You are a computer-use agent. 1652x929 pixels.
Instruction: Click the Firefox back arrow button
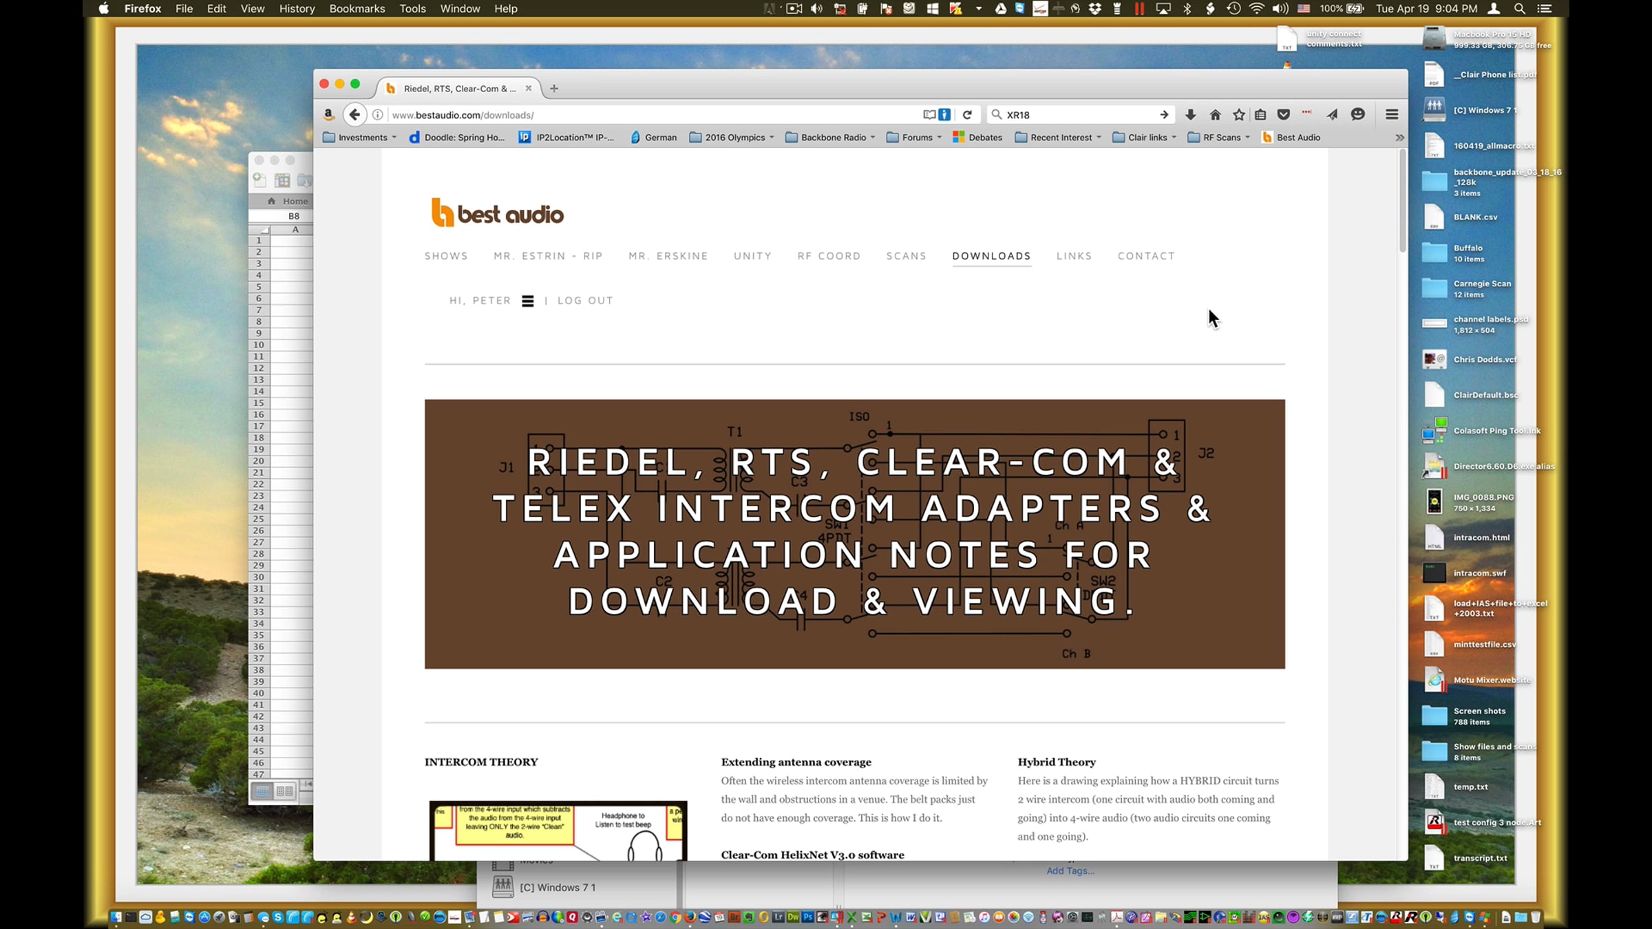[x=354, y=115]
